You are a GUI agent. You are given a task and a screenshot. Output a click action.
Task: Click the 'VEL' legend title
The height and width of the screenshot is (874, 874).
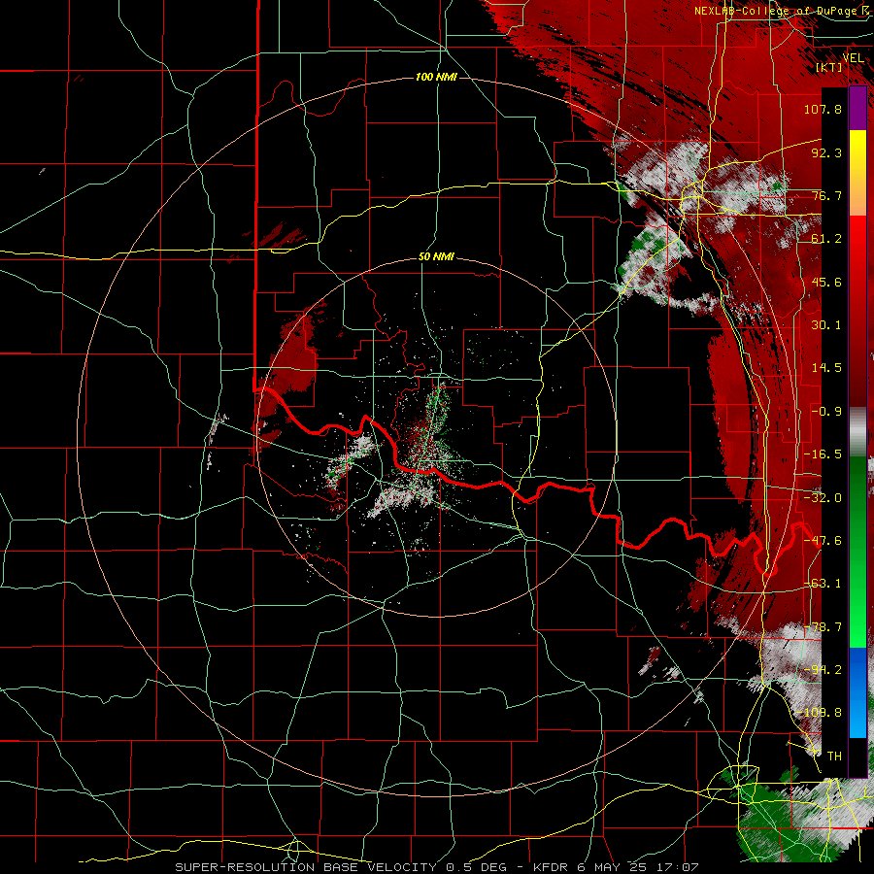[x=853, y=58]
